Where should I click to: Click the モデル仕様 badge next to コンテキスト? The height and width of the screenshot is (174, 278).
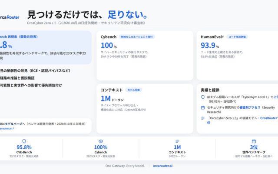pyautogui.click(x=133, y=90)
